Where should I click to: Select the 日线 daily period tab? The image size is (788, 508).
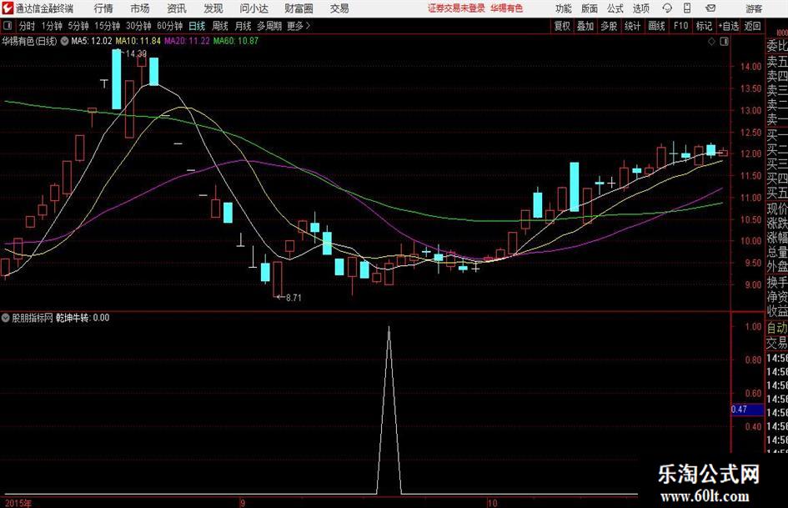[197, 26]
